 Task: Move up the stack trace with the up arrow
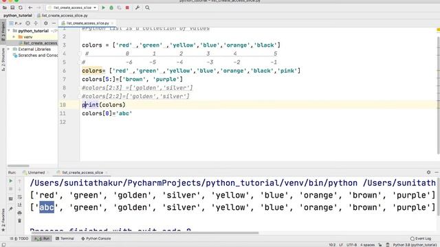20,181
